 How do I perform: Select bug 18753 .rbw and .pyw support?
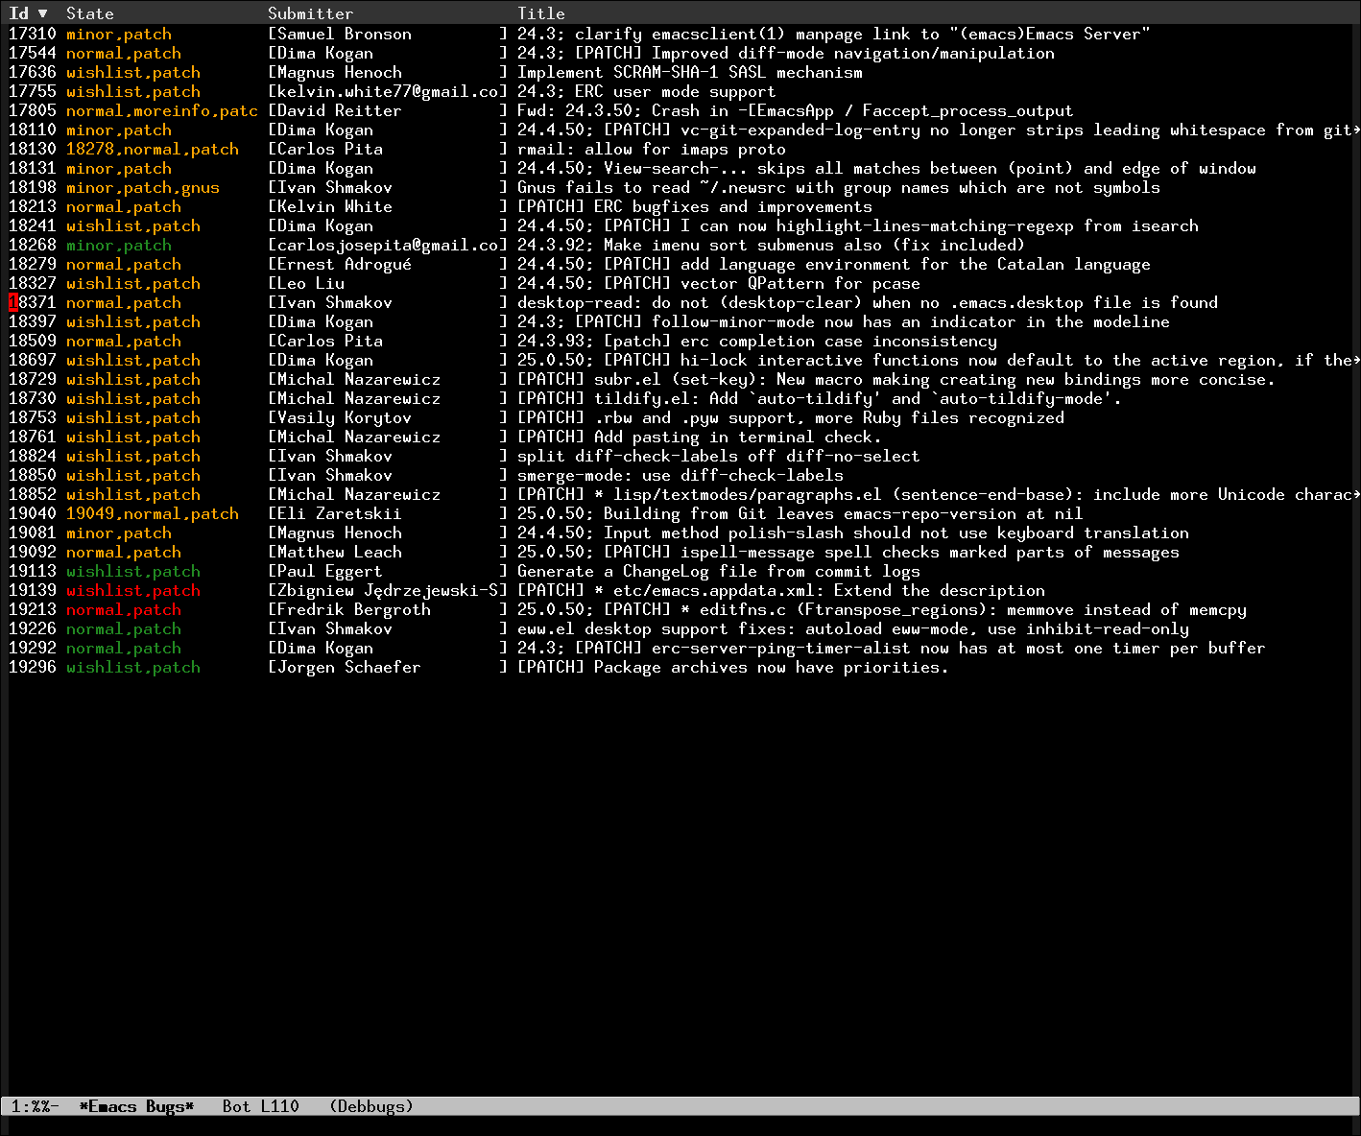(680, 417)
